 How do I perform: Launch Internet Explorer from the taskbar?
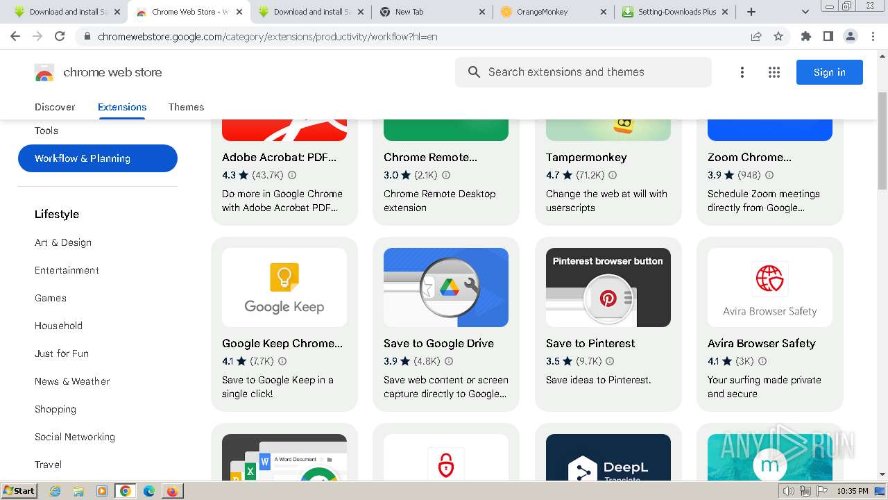coord(55,491)
